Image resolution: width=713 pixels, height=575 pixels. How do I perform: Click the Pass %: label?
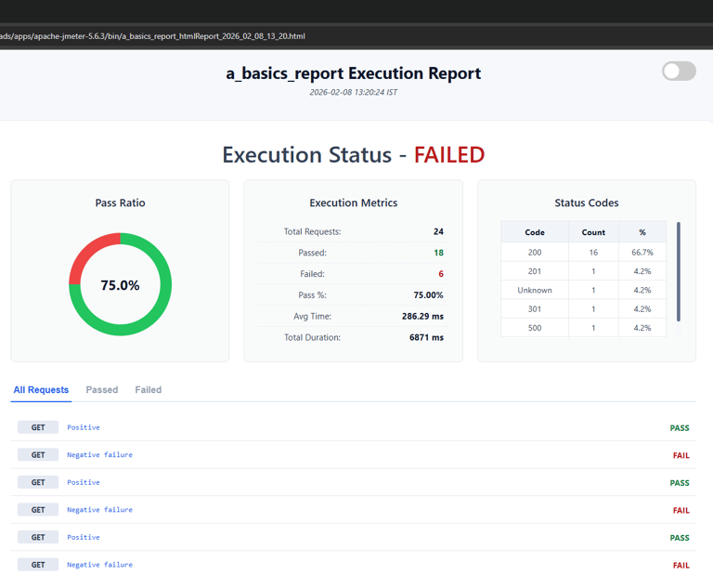(312, 295)
